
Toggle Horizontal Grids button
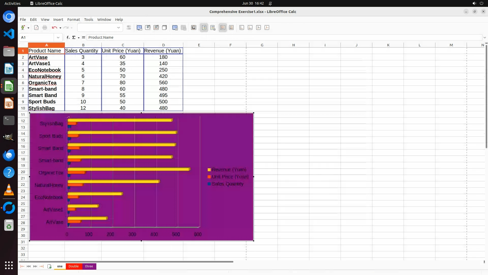tap(223, 28)
